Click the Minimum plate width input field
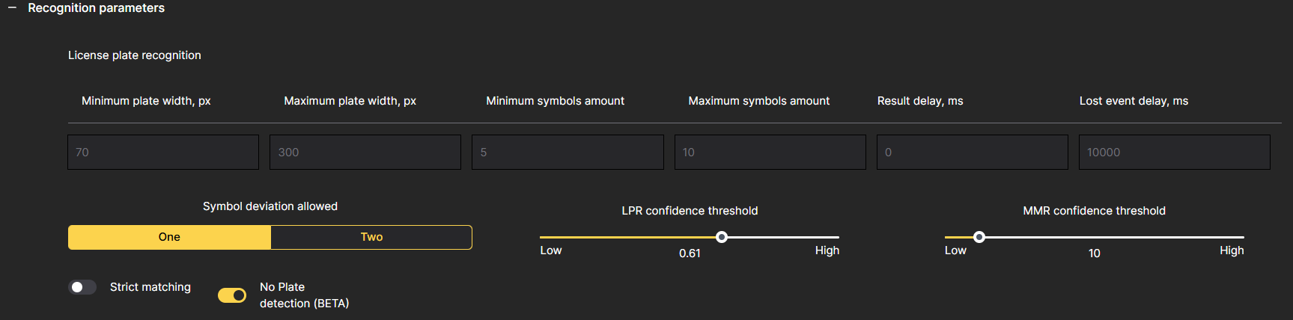 tap(163, 153)
